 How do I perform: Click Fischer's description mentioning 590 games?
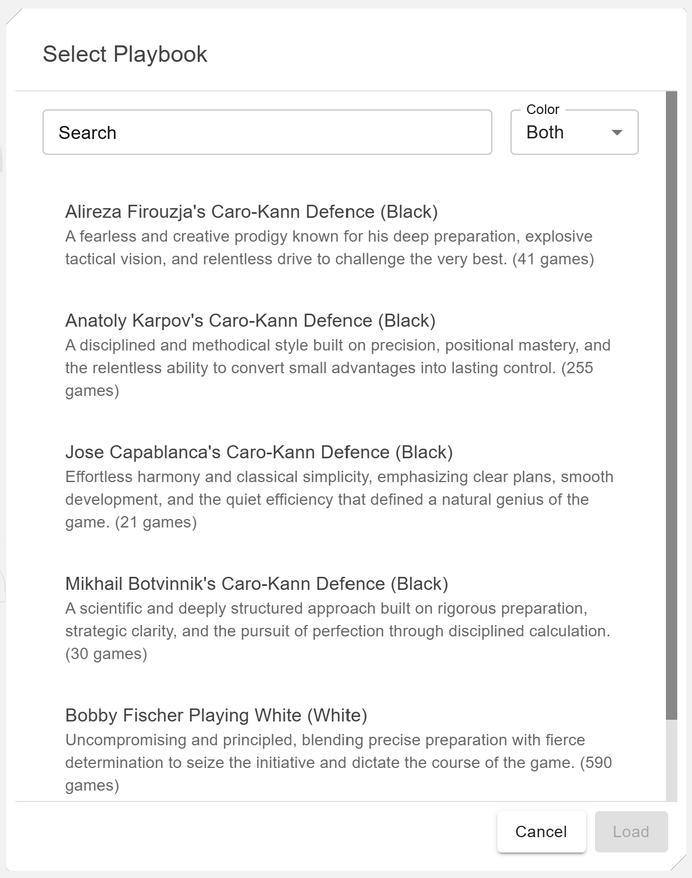click(x=338, y=763)
